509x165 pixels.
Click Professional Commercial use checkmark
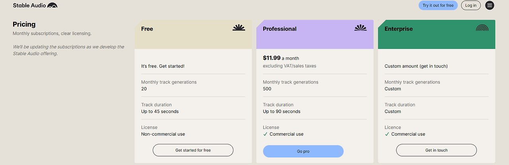(x=265, y=134)
